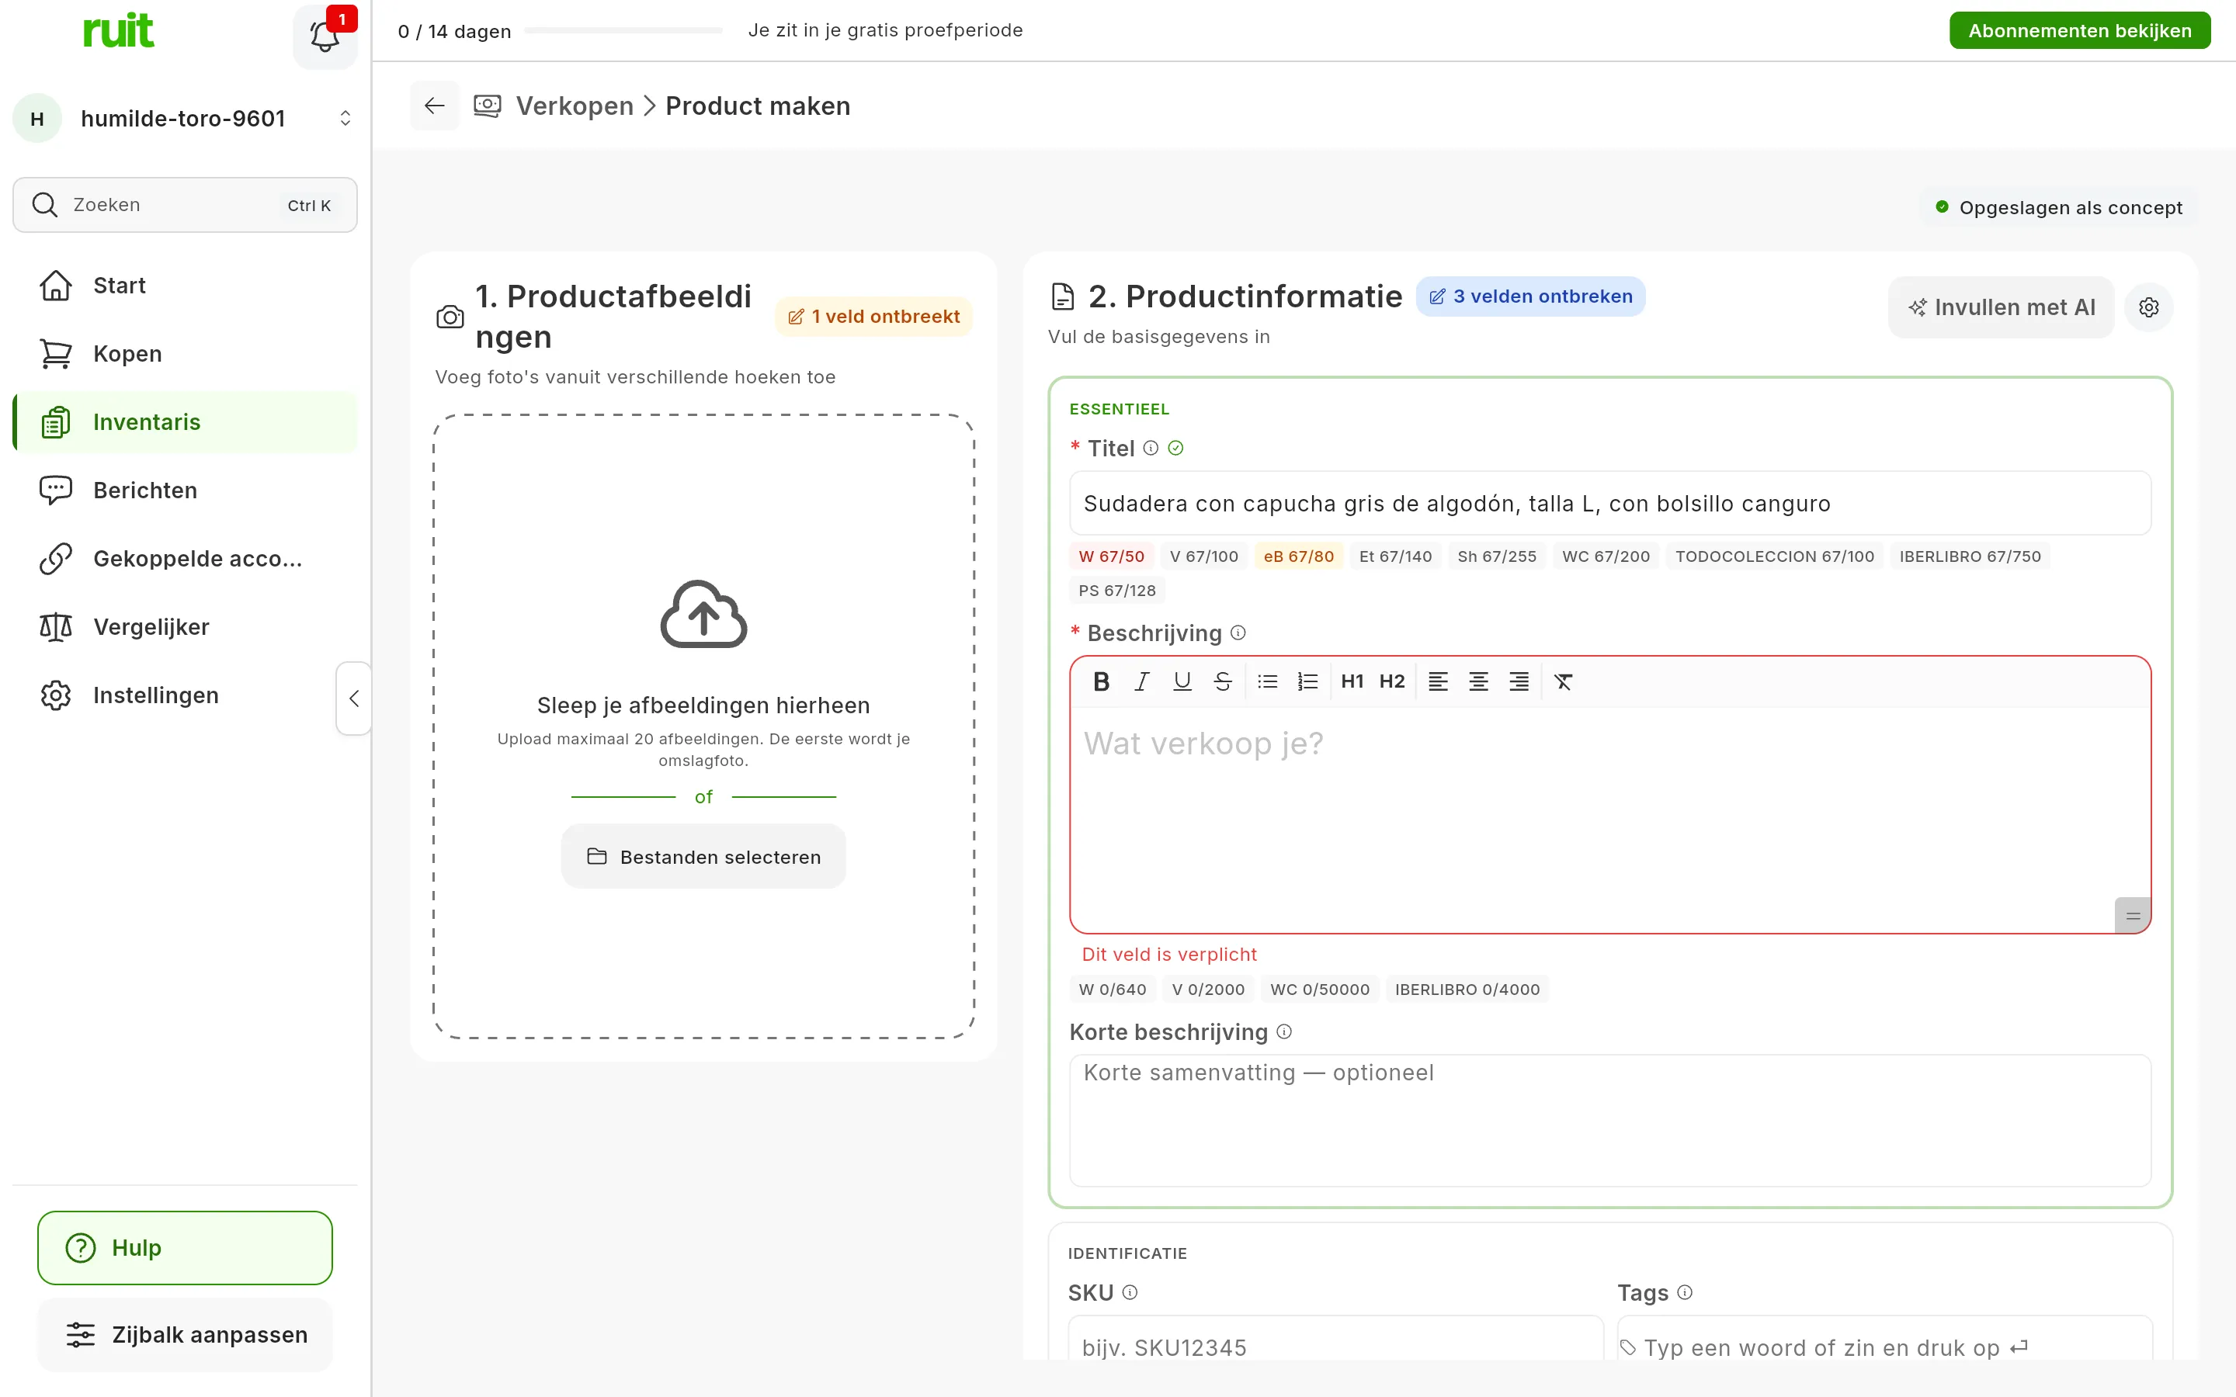Click the Verkopen breadcrumb link
Viewport: 2236px width, 1397px height.
click(x=575, y=106)
